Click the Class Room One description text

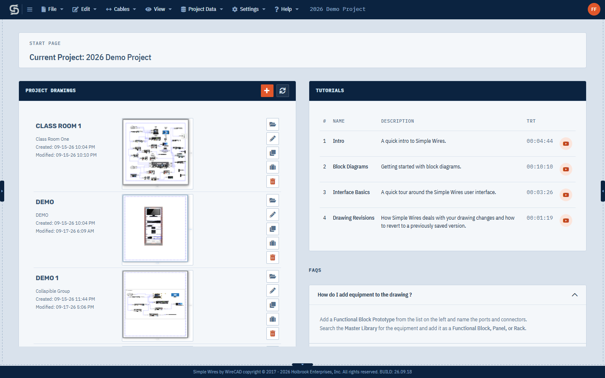click(52, 139)
